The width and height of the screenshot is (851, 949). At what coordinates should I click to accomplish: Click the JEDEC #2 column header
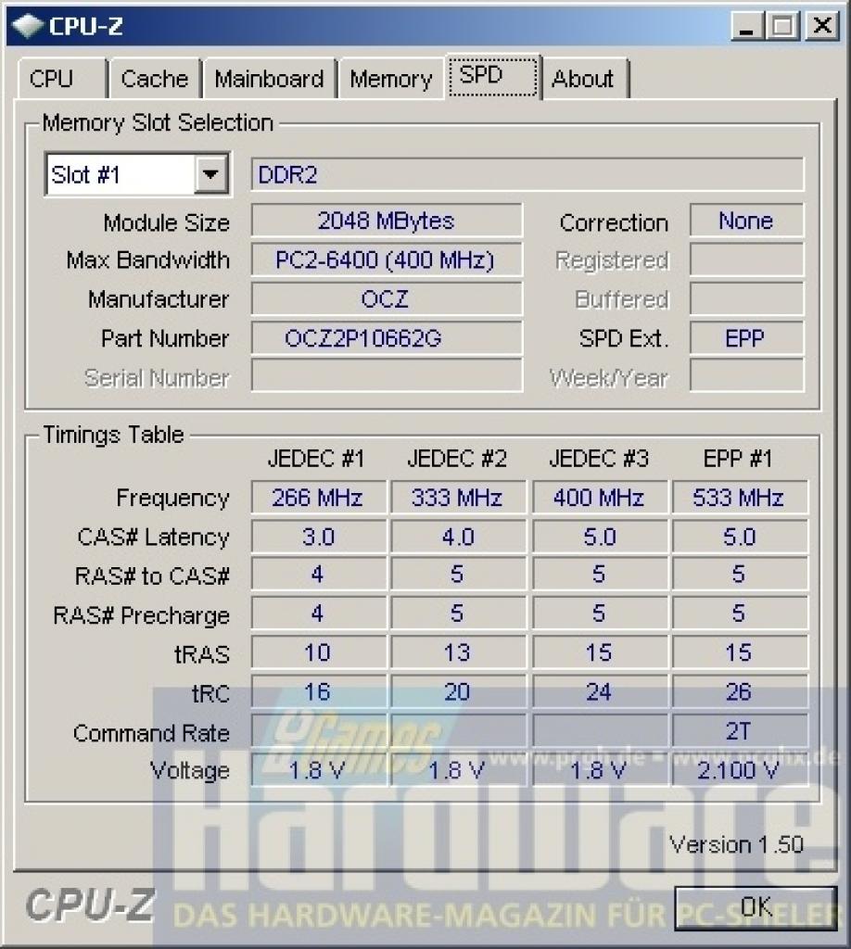point(457,459)
